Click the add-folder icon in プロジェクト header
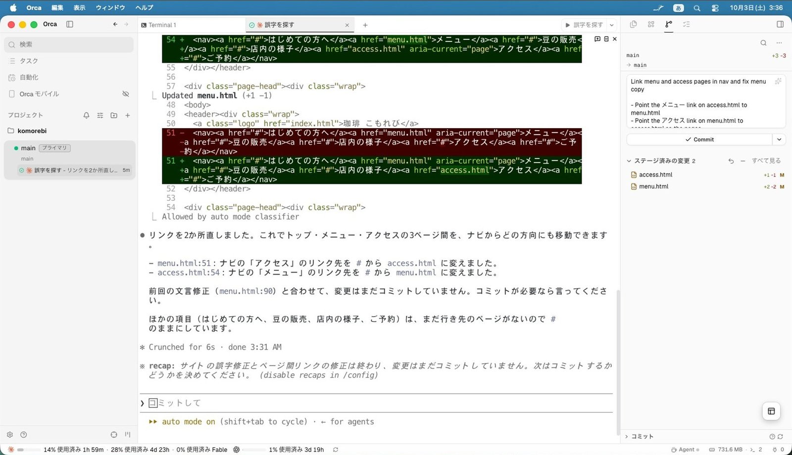The height and width of the screenshot is (455, 792). click(x=114, y=115)
